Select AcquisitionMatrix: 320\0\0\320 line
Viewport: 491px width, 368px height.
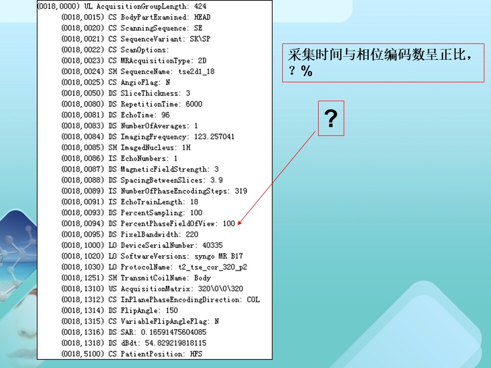(x=152, y=288)
